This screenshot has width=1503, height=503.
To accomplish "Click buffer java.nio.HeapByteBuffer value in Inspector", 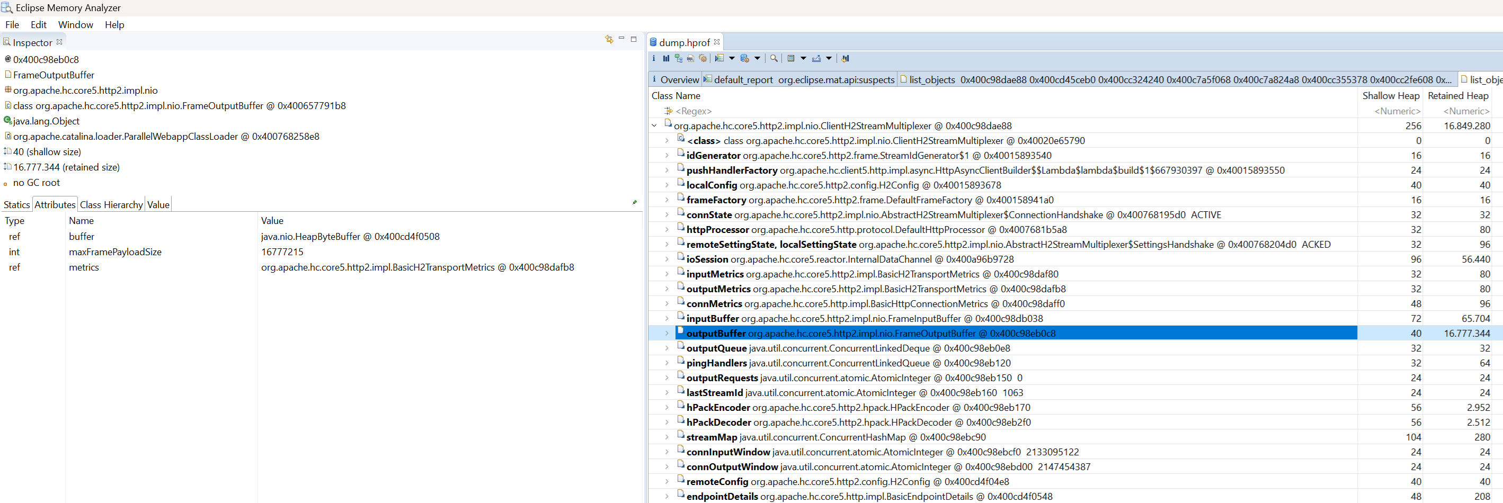I will click(x=350, y=237).
